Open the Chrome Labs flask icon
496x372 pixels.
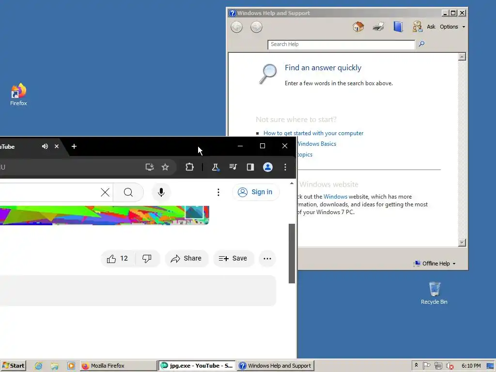[x=215, y=167]
